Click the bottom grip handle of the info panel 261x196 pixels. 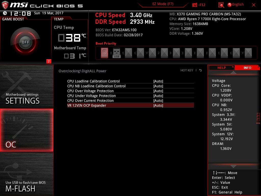click(233, 166)
